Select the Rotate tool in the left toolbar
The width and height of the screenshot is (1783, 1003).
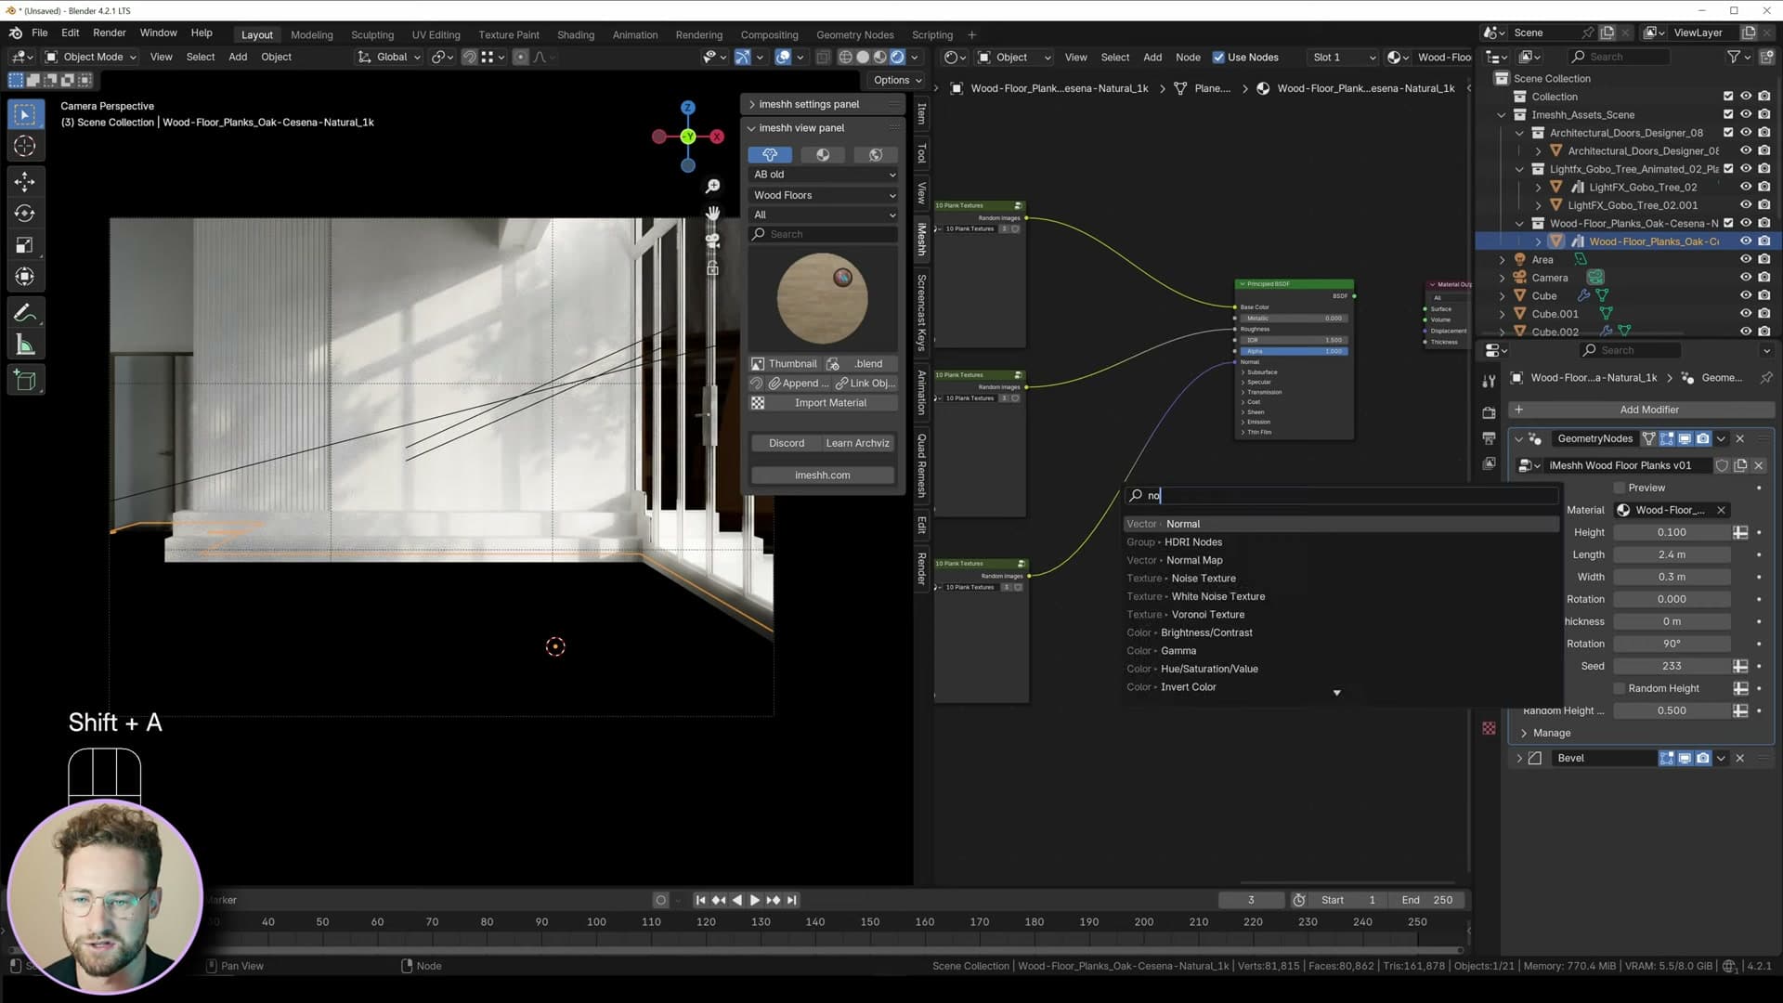tap(25, 213)
